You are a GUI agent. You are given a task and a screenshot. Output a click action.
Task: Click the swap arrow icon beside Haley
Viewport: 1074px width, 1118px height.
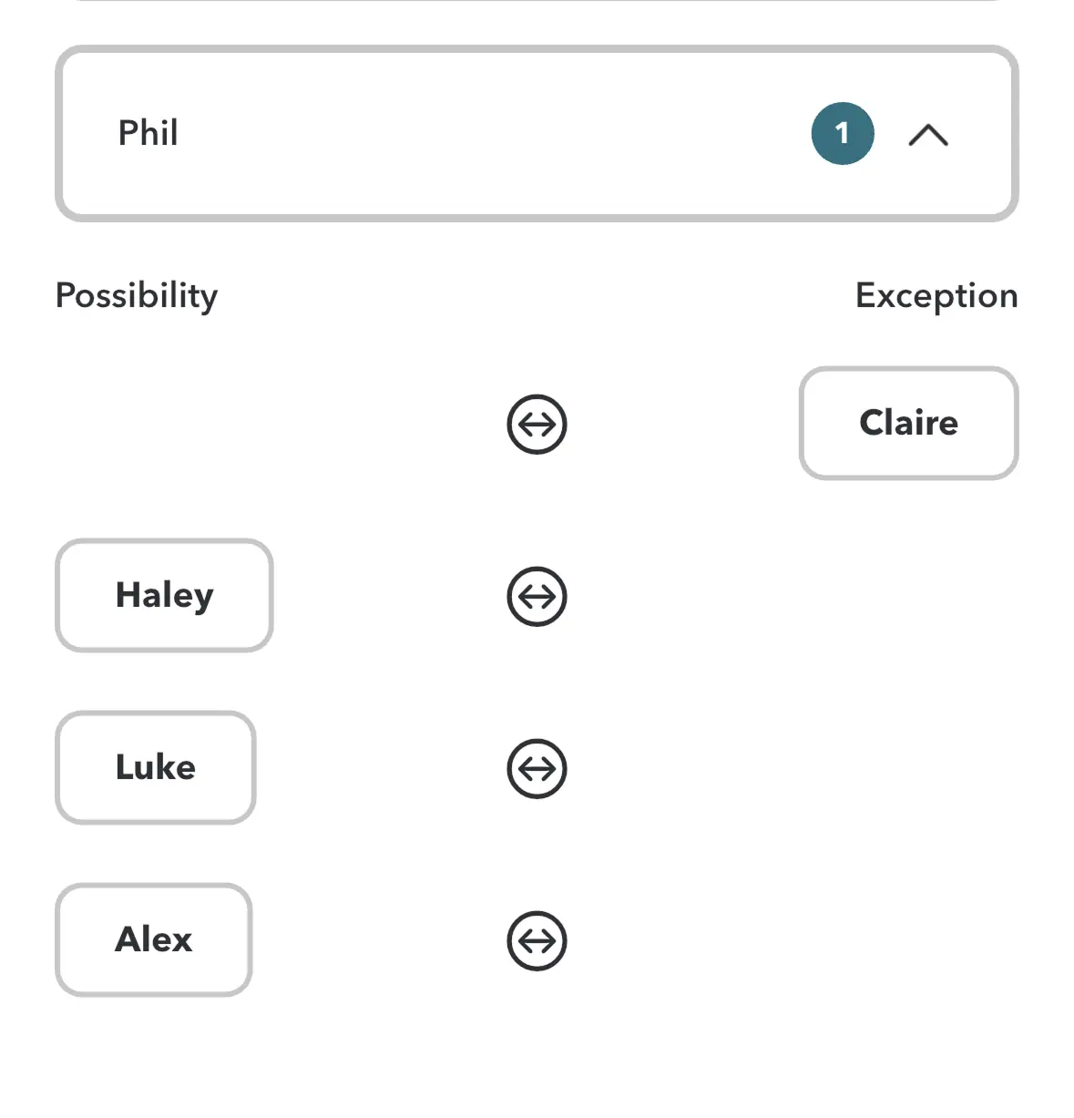tap(537, 596)
